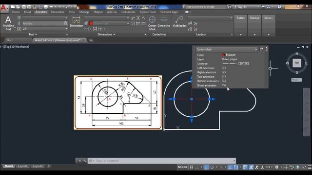Toggle the drawing grid display in status bar
Screen dimensions: 312x175
[192, 167]
